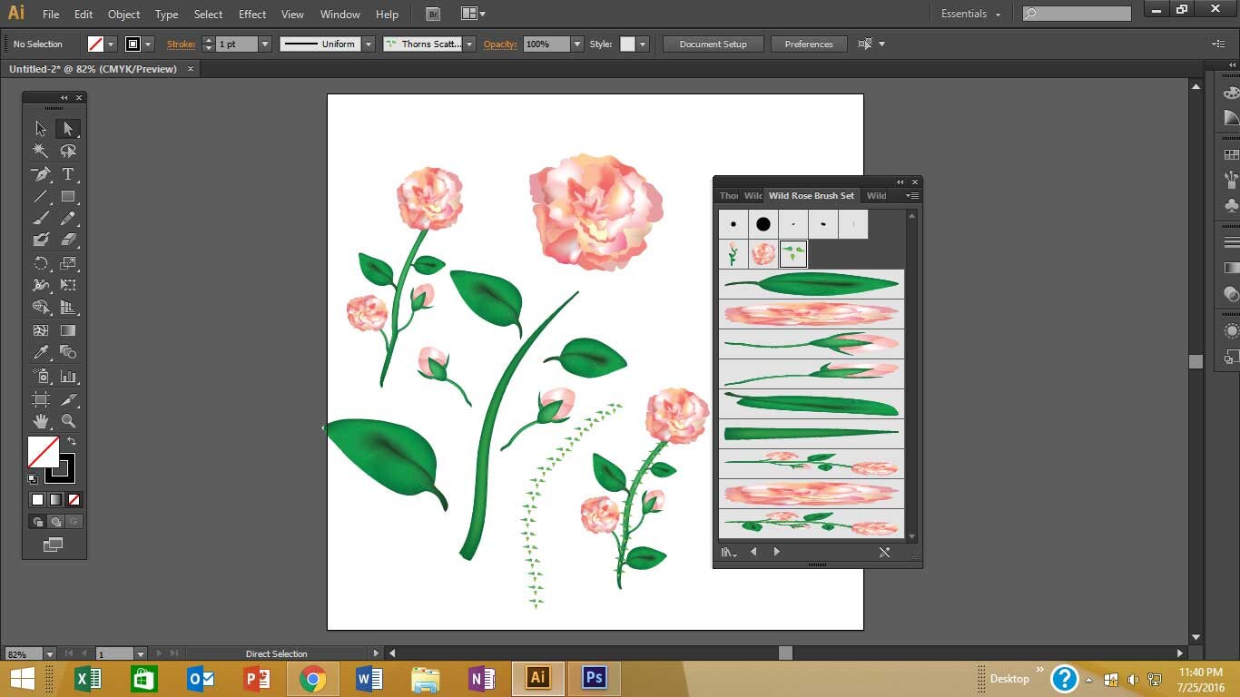
Task: Switch to the Wild Rose Brush Set tab
Action: click(812, 195)
